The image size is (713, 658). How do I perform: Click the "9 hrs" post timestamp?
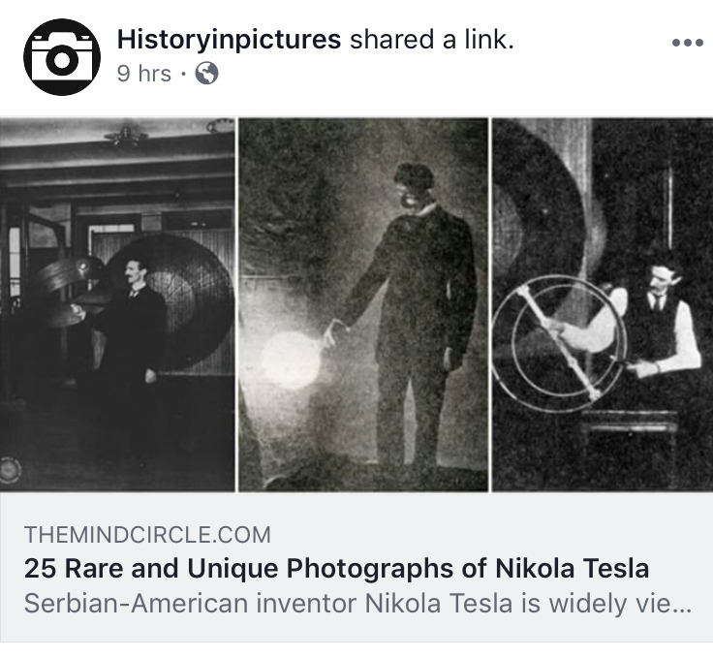143,74
